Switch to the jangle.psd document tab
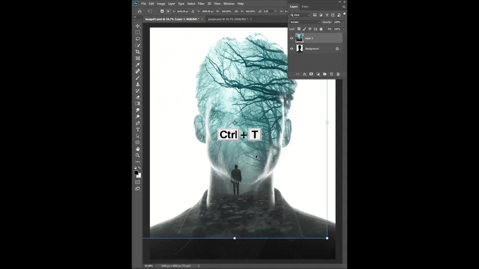The image size is (479, 269). pyautogui.click(x=228, y=19)
